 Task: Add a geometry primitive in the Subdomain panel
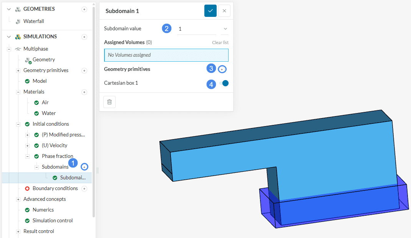coord(222,69)
